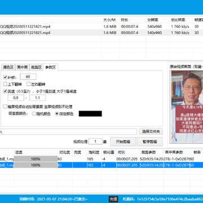Click the 100% progress bar in highlighted row
This screenshot has width=203, height=203.
click(36, 165)
